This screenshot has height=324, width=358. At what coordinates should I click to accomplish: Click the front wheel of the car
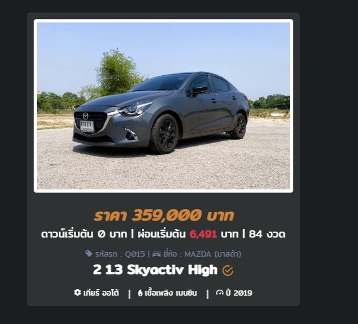point(164,134)
